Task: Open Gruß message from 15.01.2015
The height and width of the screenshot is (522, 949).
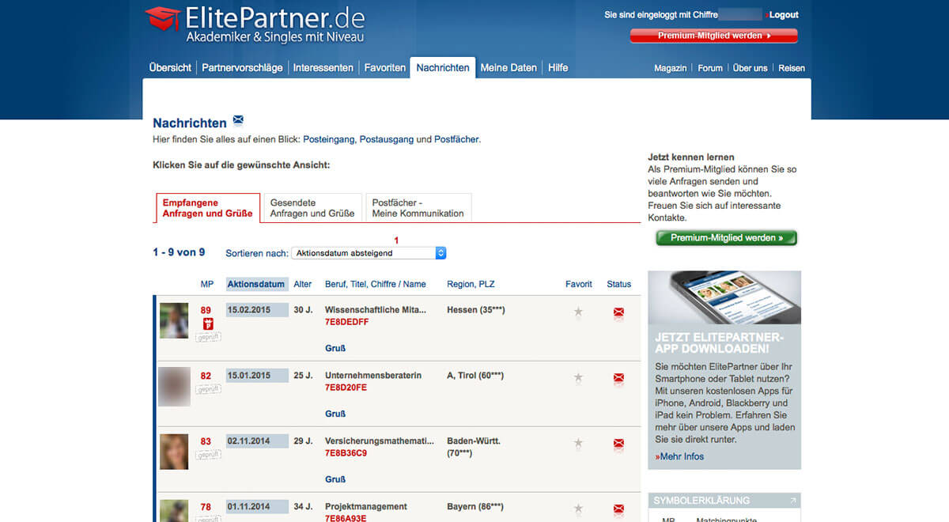Action: [335, 414]
